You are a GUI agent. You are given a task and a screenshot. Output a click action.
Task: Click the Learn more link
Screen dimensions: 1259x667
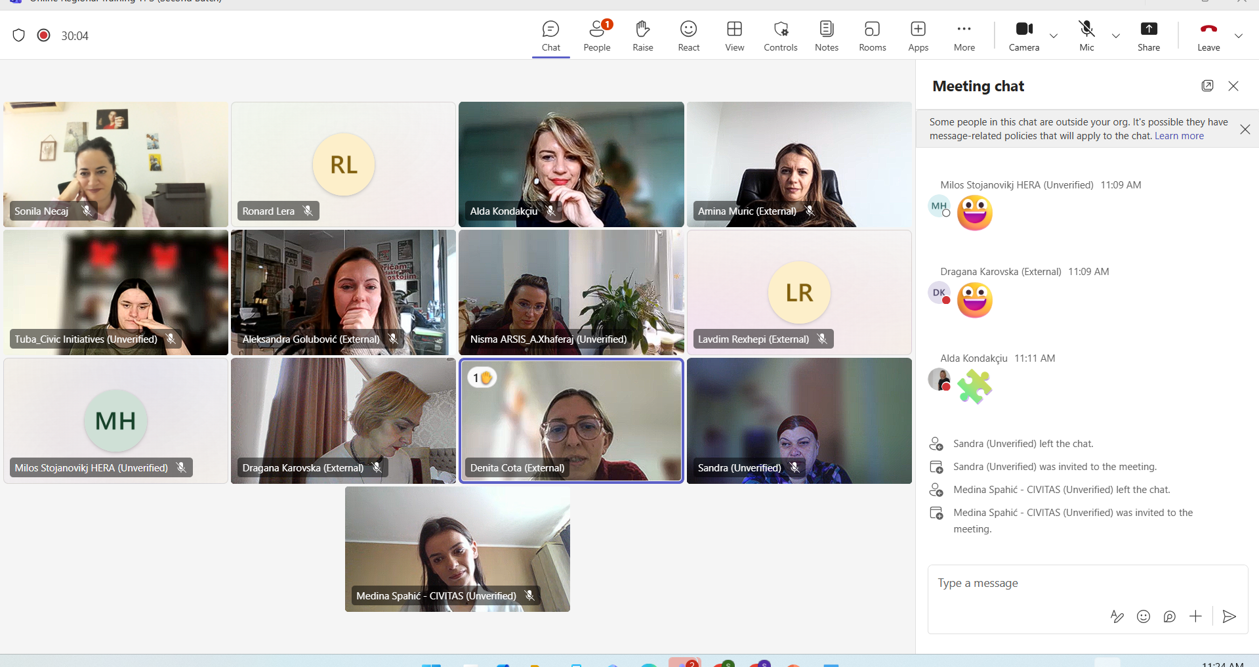[x=1179, y=136]
